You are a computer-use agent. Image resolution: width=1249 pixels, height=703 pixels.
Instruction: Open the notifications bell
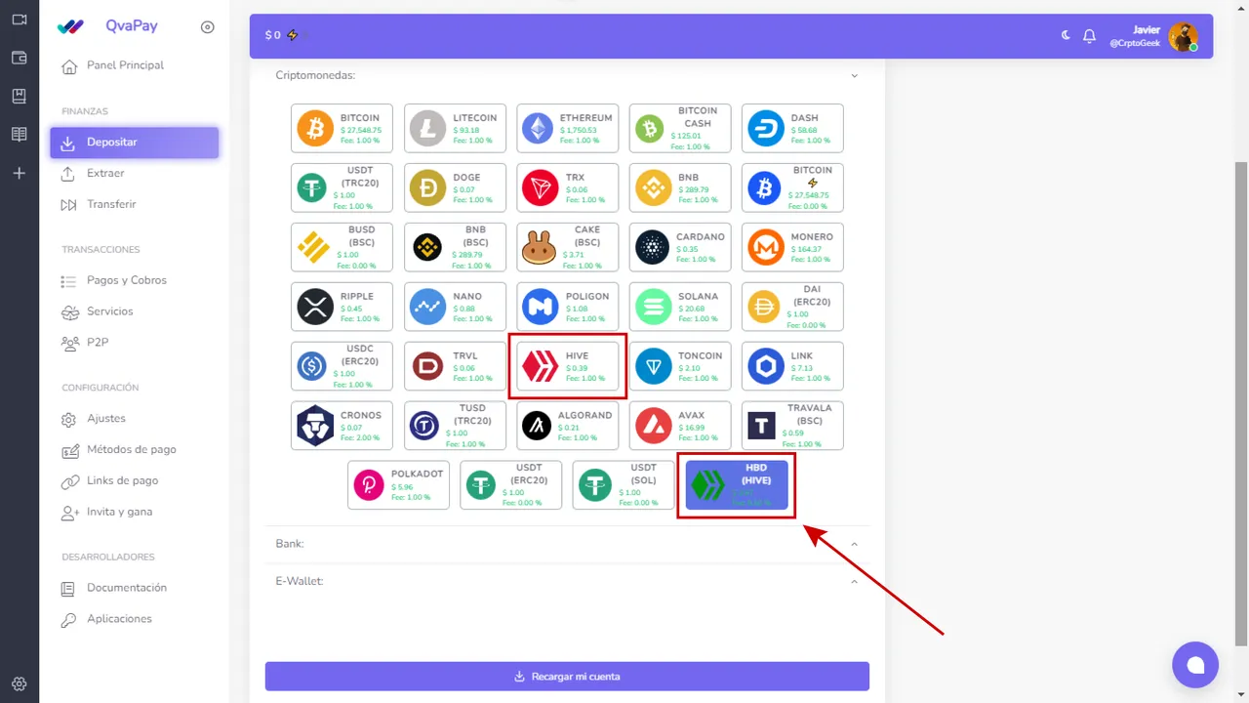(x=1089, y=36)
